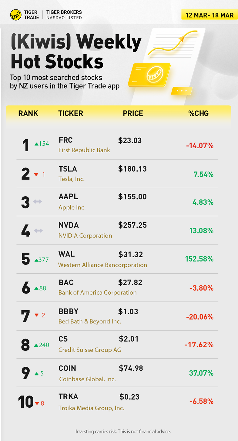Image resolution: width=238 pixels, height=441 pixels.
Task: Click the -20.06% change for BBBY
Action: [200, 317]
